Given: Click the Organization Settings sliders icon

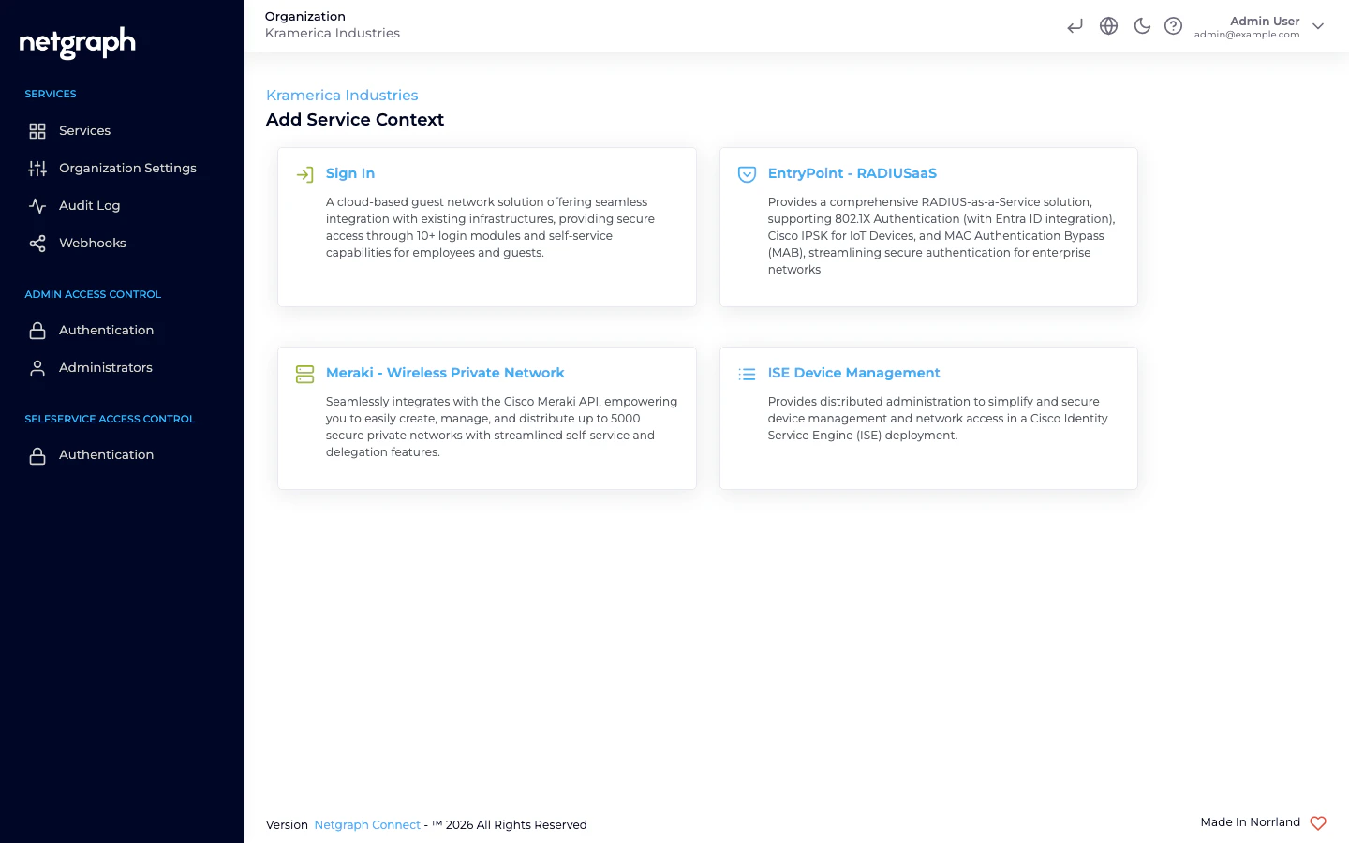Looking at the screenshot, I should (37, 168).
